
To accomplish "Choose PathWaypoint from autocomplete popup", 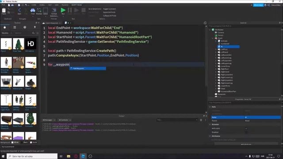I will tap(88, 68).
